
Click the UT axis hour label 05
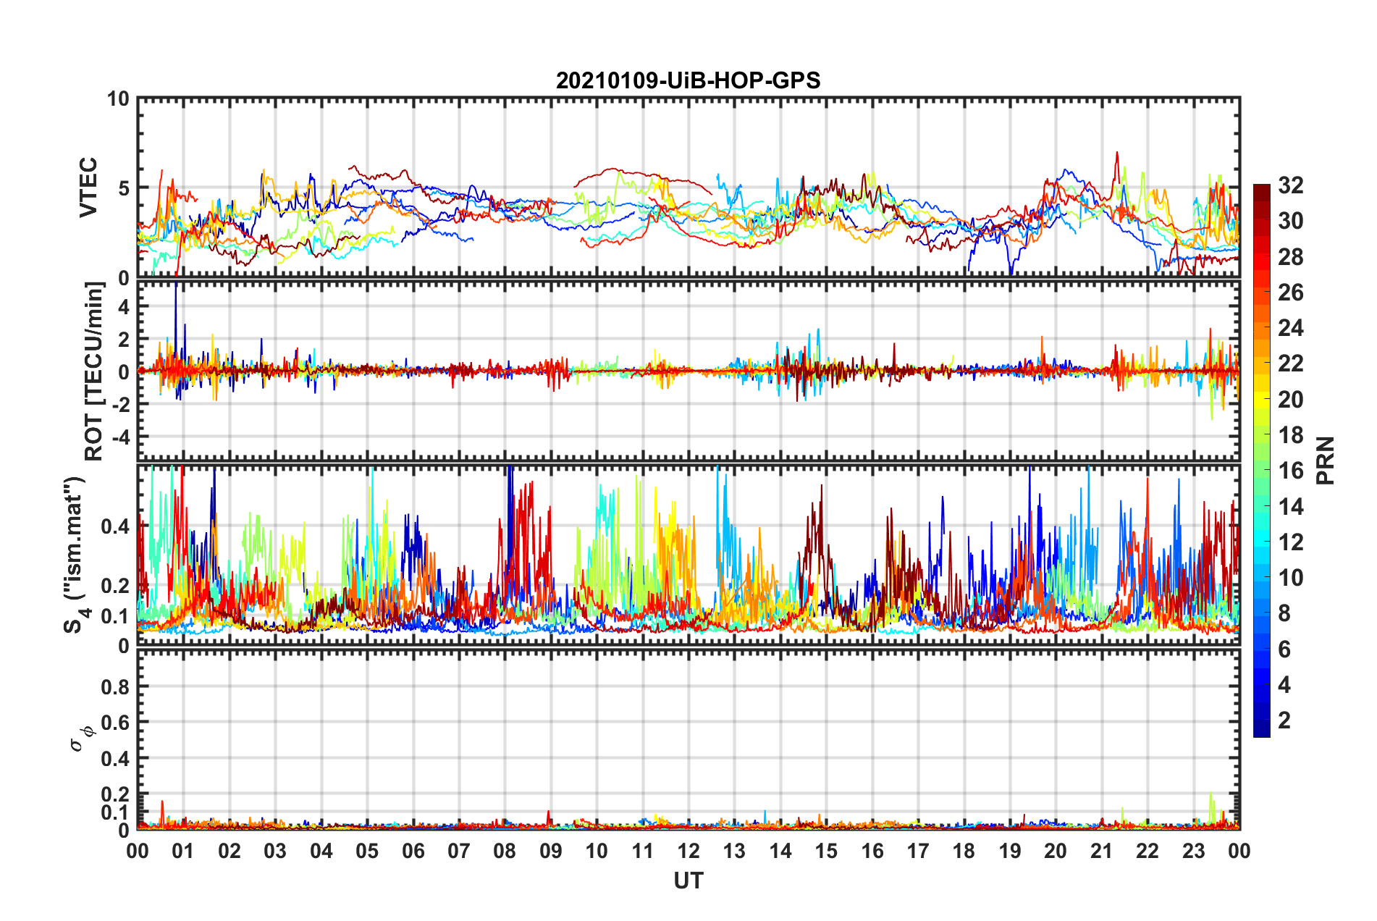(x=367, y=851)
